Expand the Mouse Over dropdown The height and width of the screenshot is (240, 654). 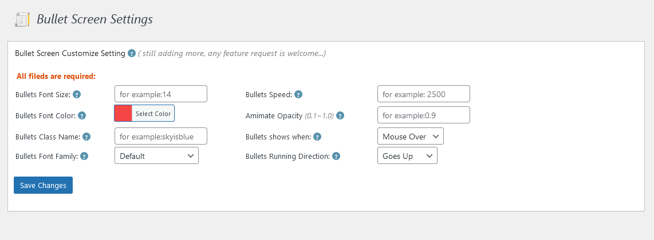(x=410, y=137)
